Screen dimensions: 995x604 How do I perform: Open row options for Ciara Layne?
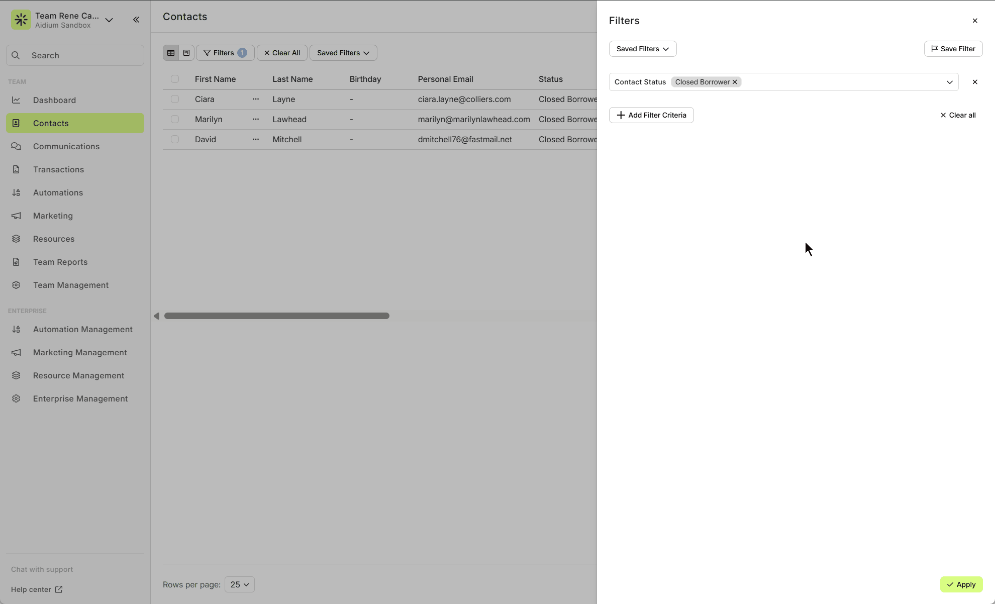pos(256,99)
